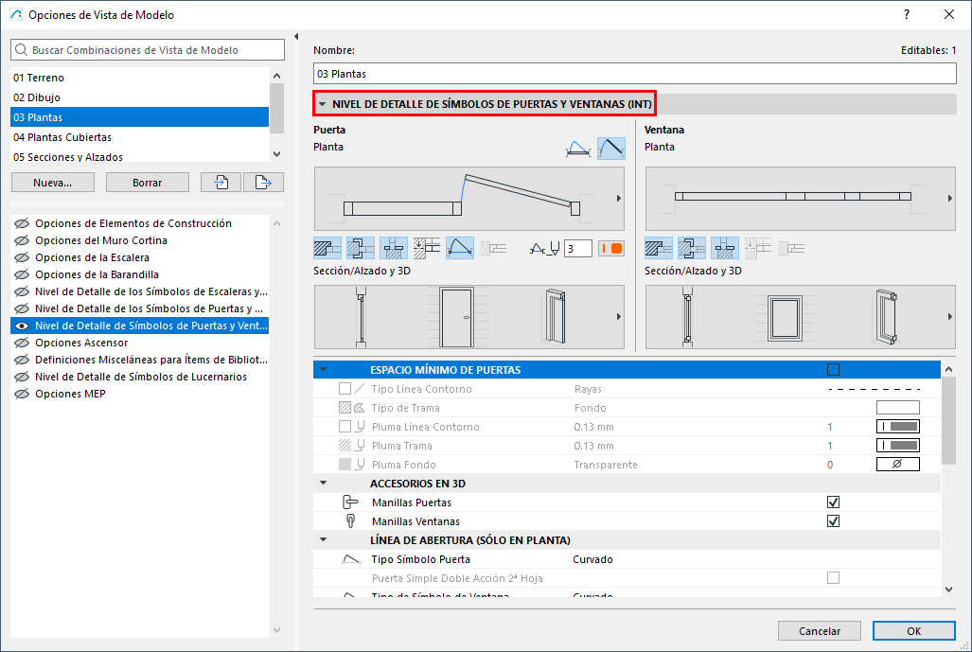
Task: Toggle Puerta Simple Doble Acción checkbox
Action: [x=833, y=577]
